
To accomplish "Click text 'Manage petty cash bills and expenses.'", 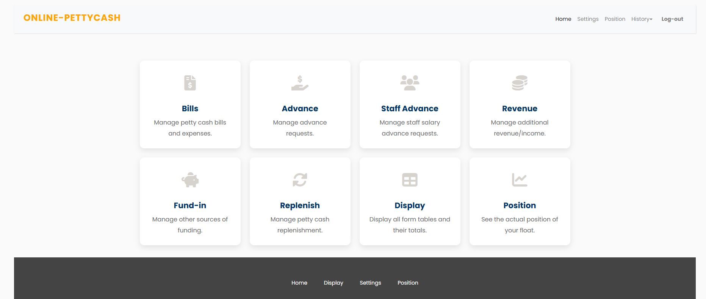I will 190,128.
